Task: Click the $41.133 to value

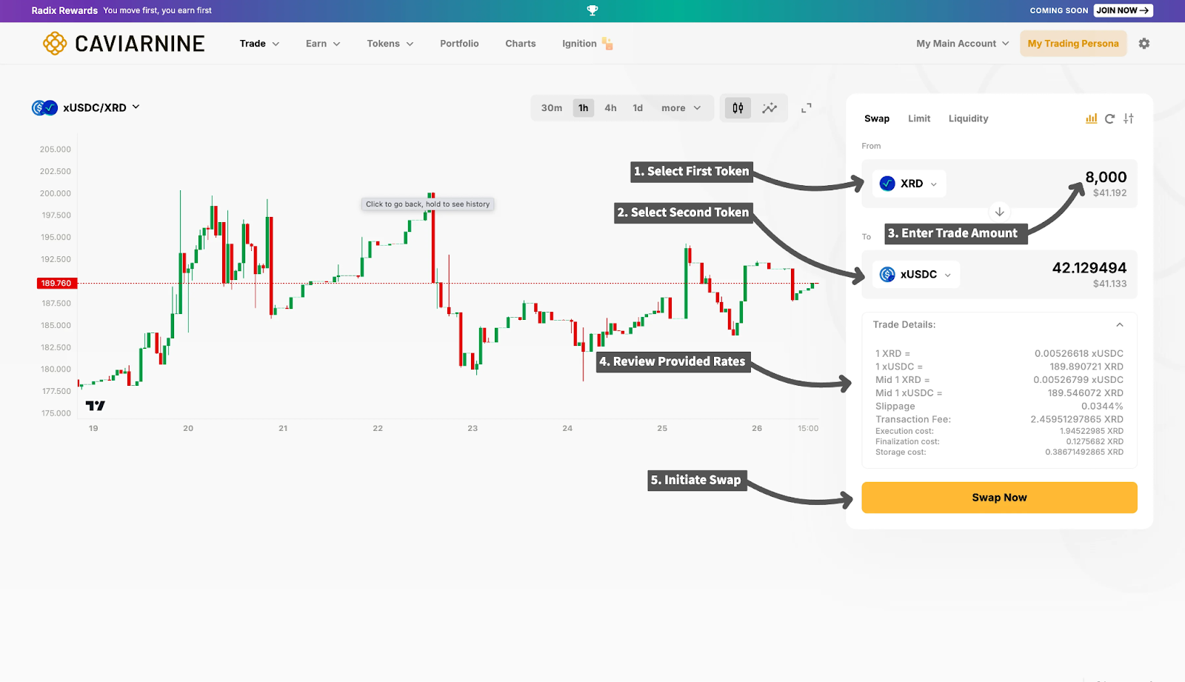Action: pos(1109,284)
